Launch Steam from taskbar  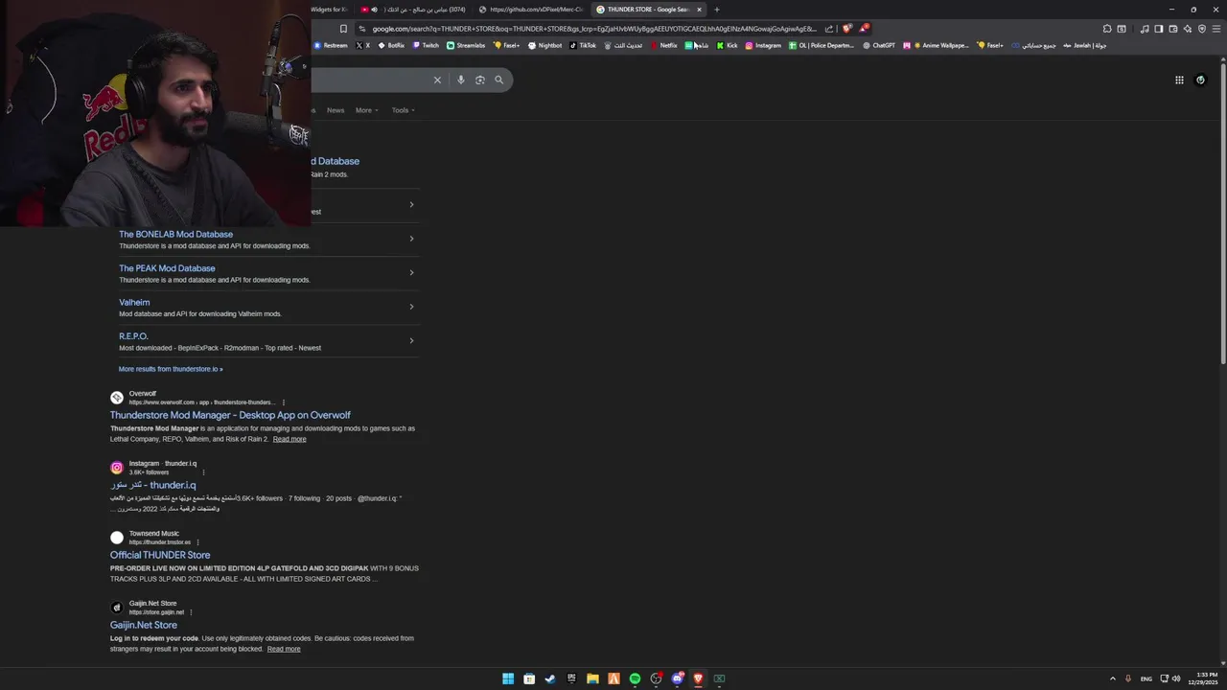coord(550,678)
